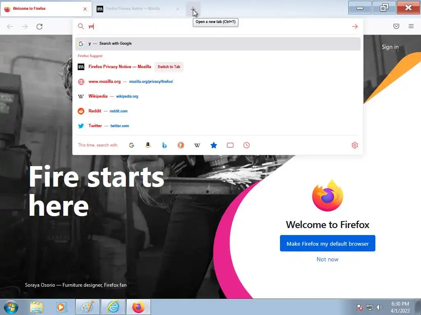This screenshot has width=421, height=315.
Task: Search this time with Amazon
Action: pos(148,145)
